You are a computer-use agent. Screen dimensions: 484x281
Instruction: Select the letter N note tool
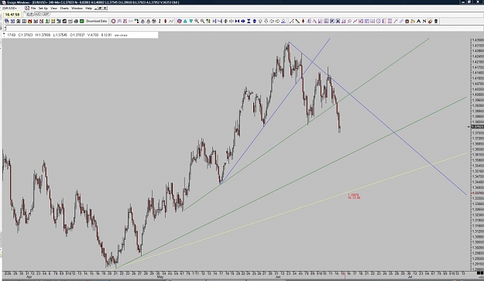pos(424,21)
